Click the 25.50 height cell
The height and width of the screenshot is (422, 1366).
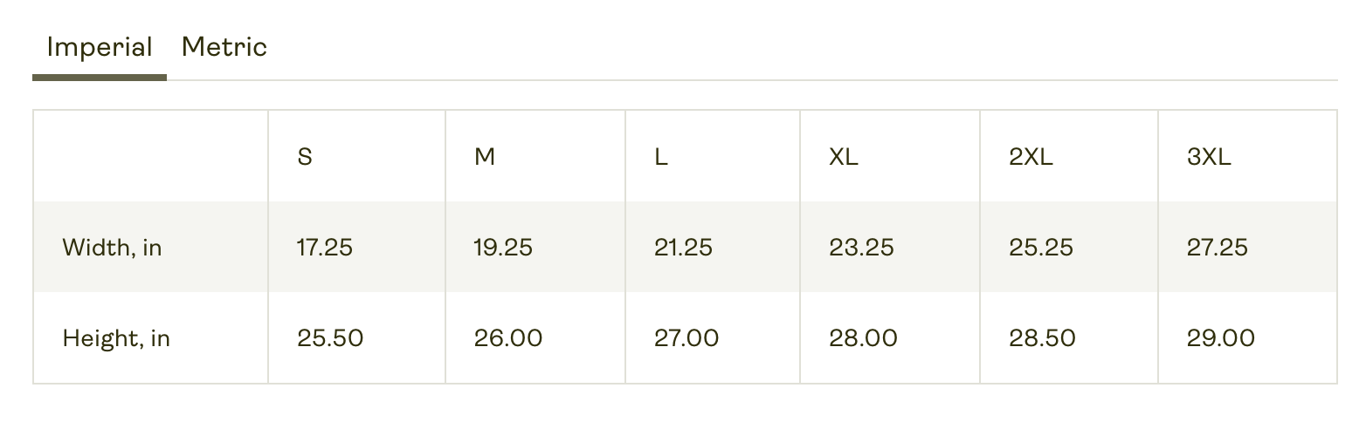[330, 338]
